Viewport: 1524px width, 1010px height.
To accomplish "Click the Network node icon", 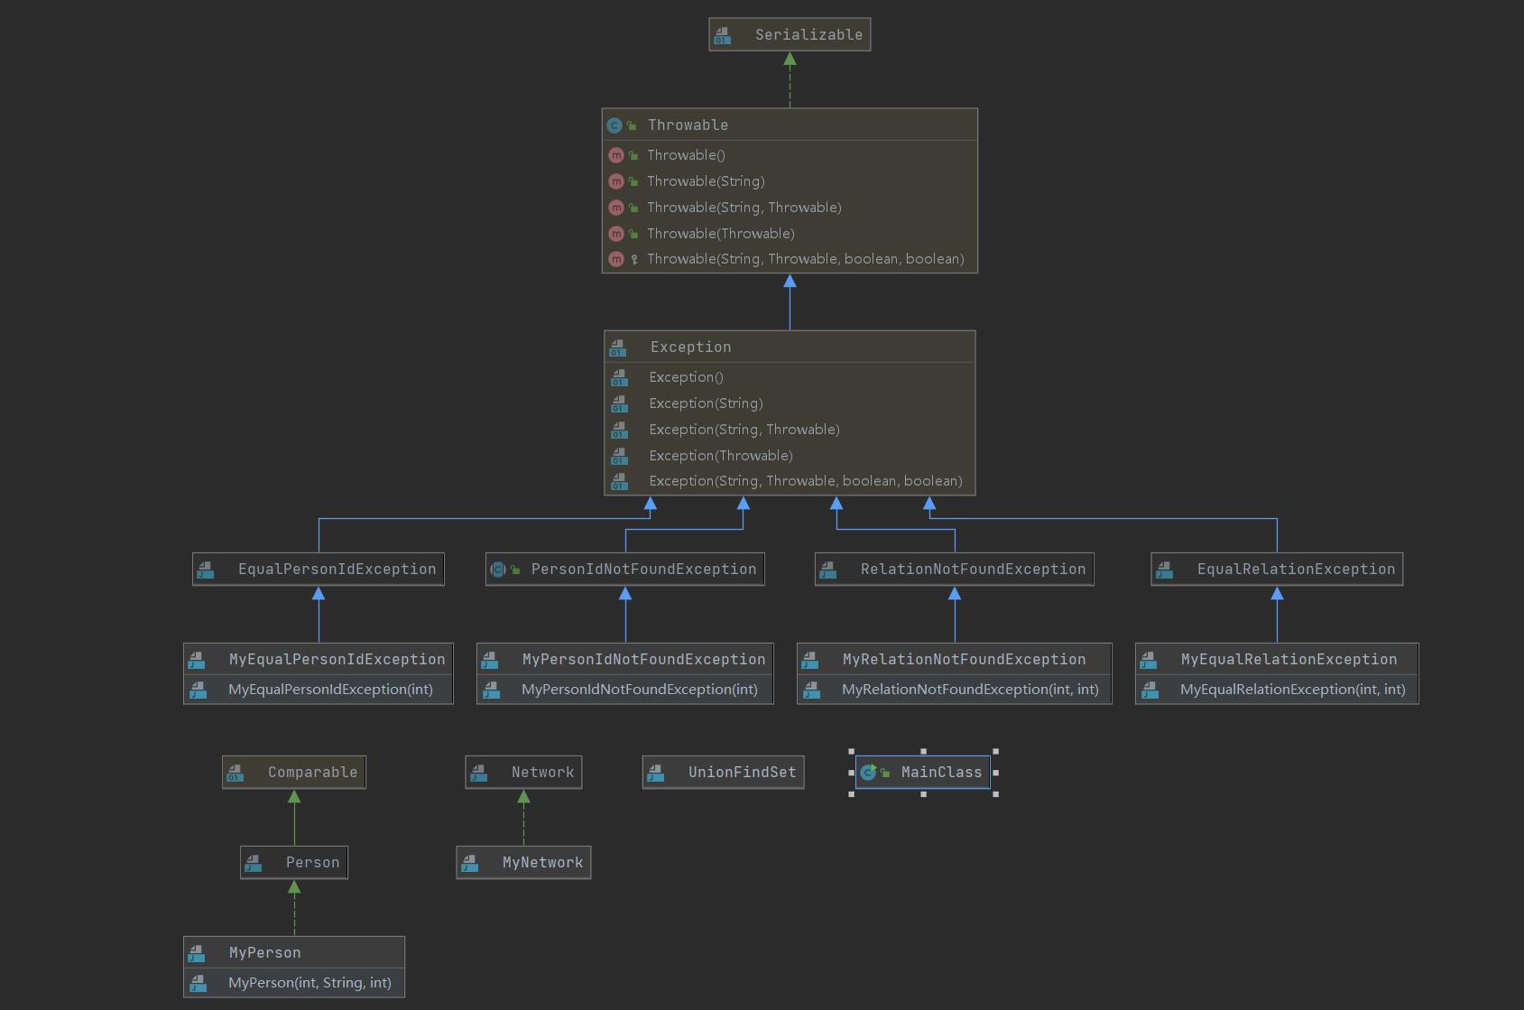I will tap(479, 773).
